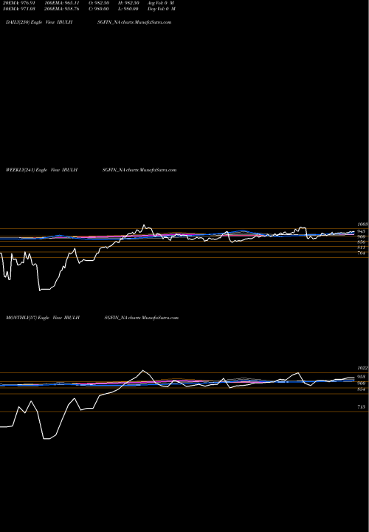Click the Day Vol: 0 M label
This screenshot has width=369, height=532.
[162, 9]
